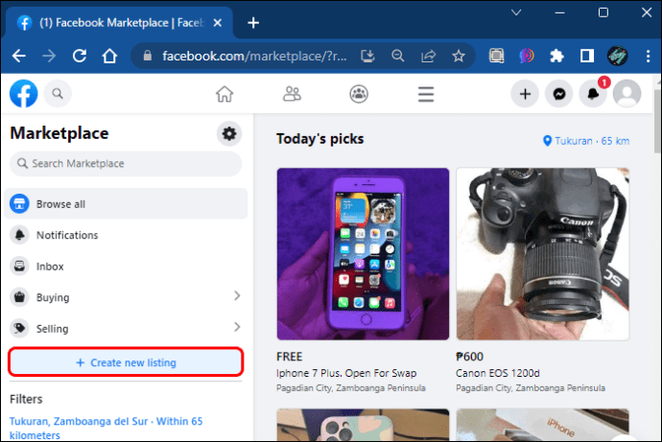Image resolution: width=662 pixels, height=442 pixels.
Task: Open the Chrome three-dot menu
Action: (x=648, y=56)
